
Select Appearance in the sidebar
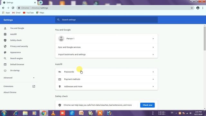coord(15,52)
